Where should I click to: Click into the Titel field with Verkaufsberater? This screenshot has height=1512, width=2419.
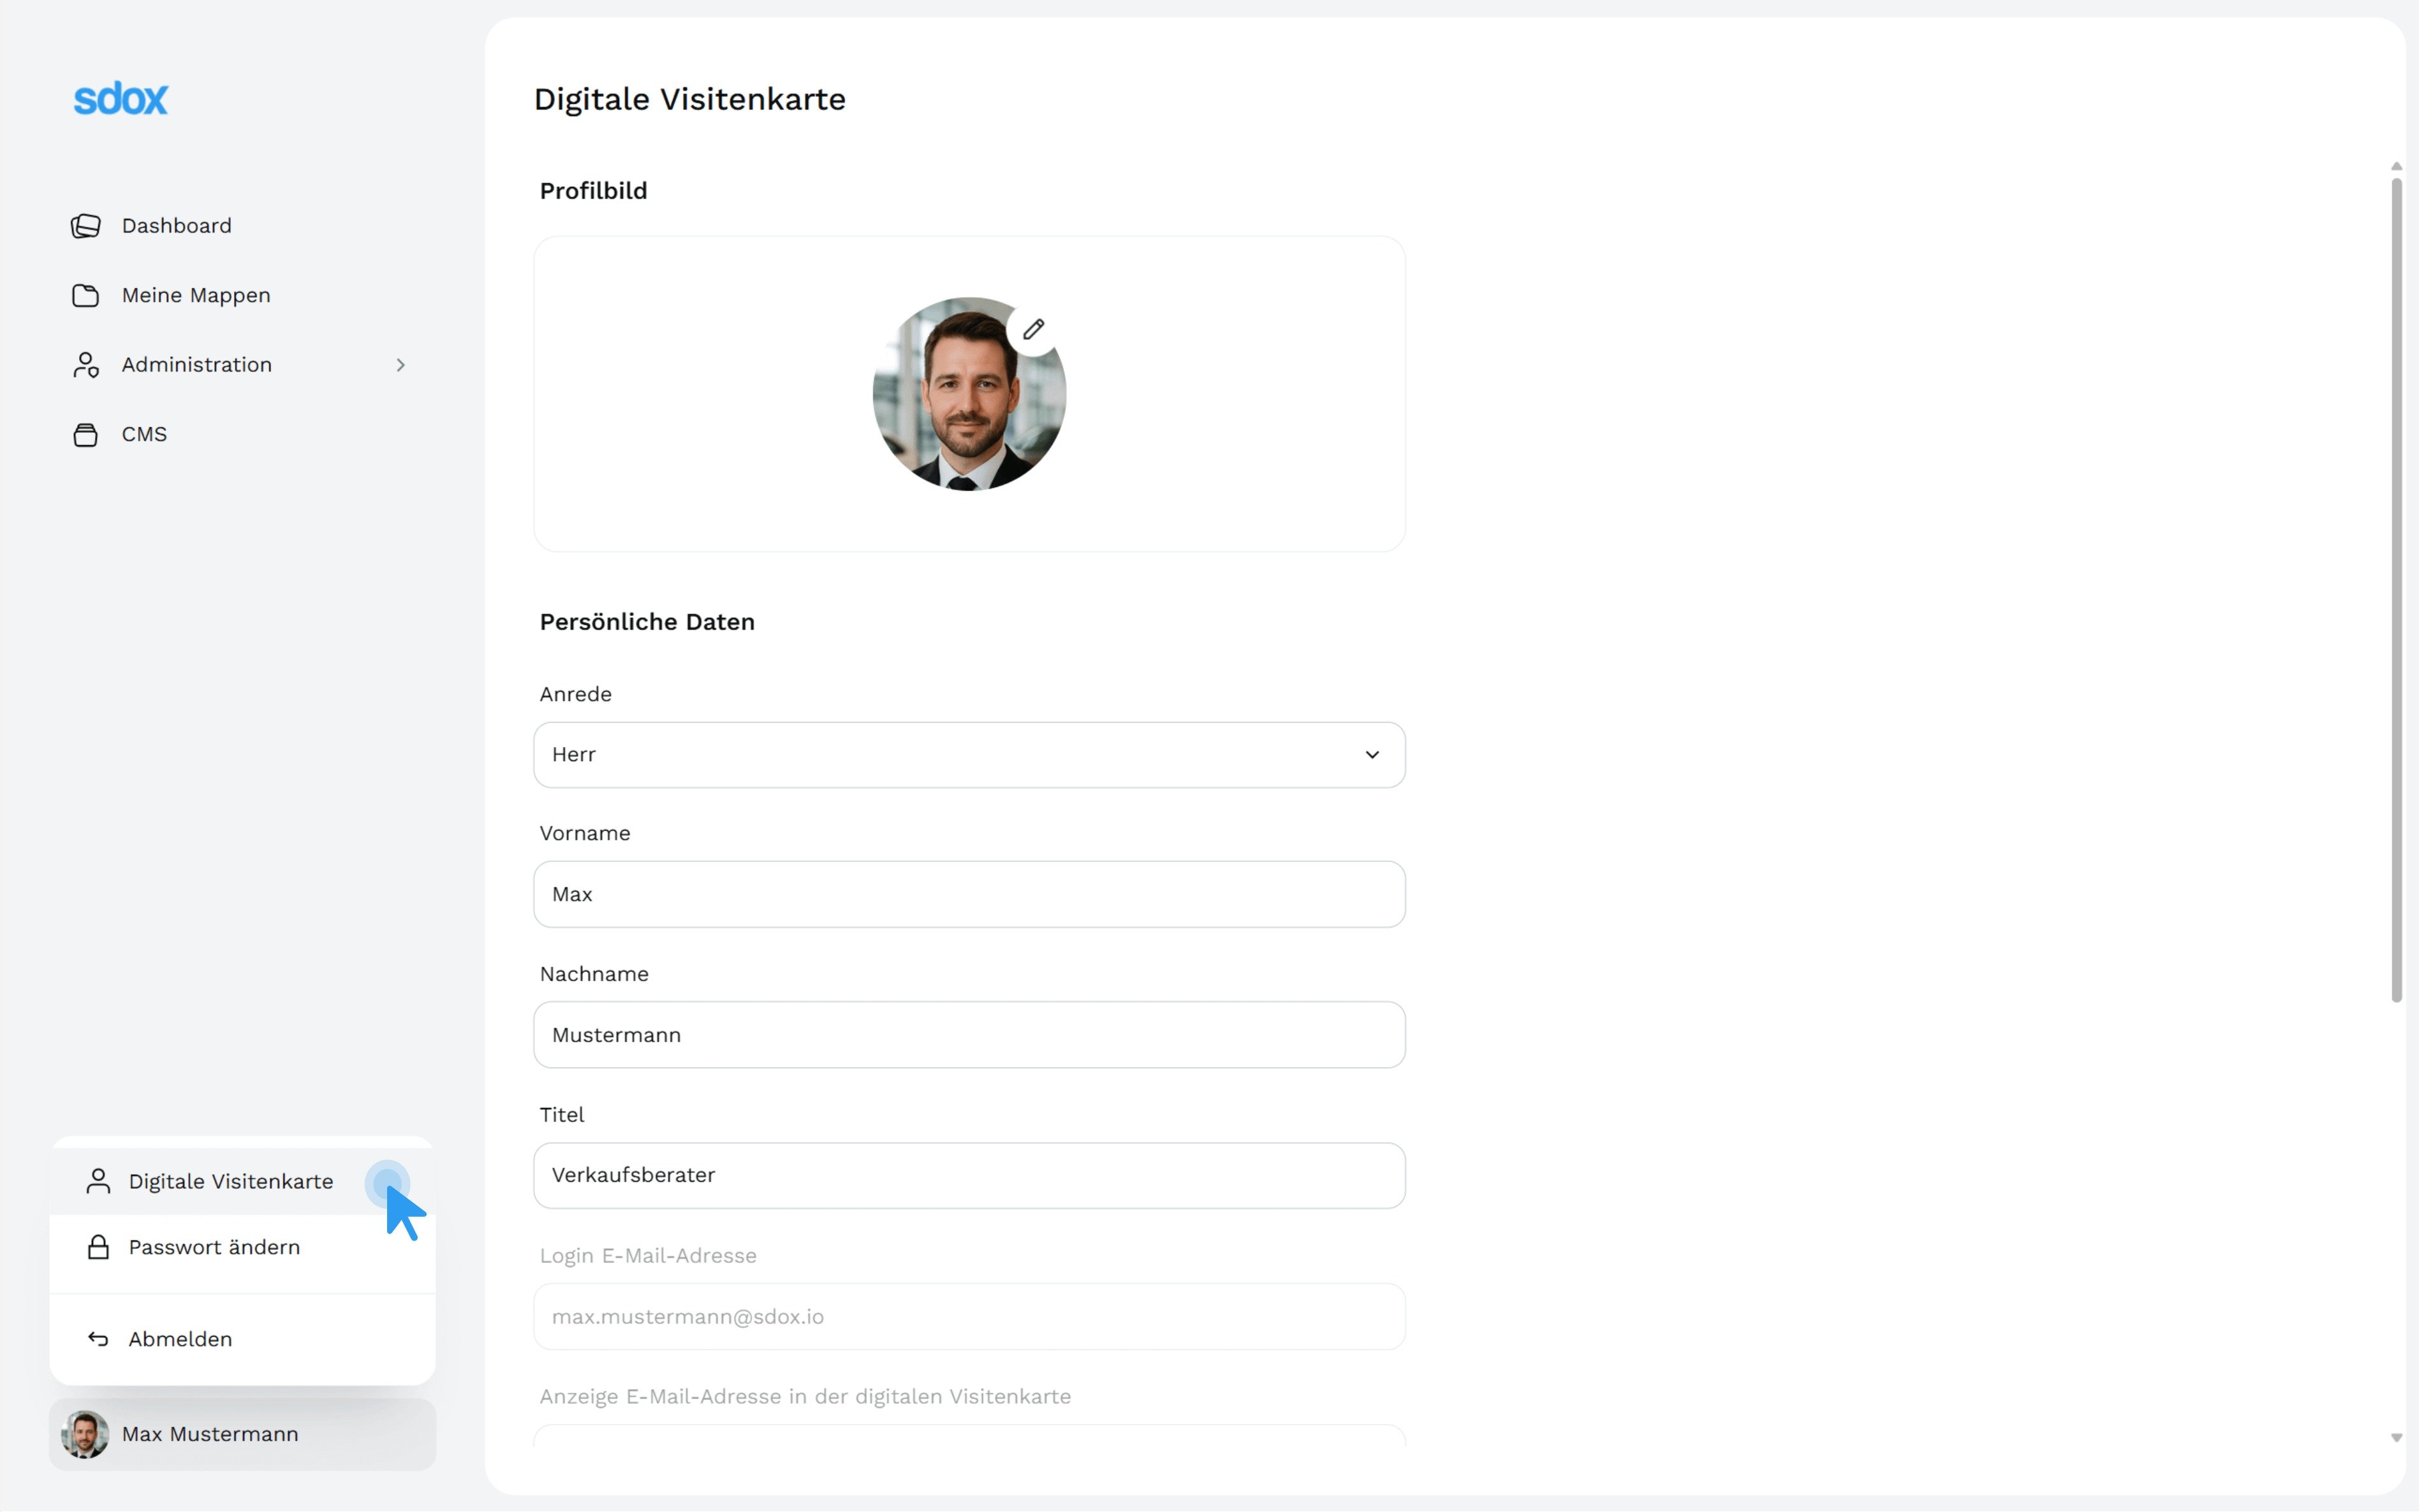[968, 1175]
